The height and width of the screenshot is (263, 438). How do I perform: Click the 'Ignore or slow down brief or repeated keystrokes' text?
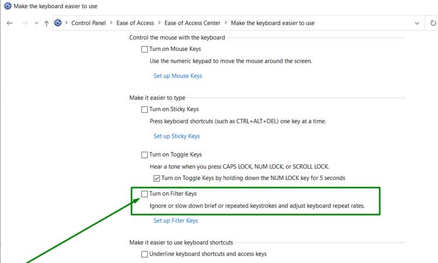tap(257, 206)
